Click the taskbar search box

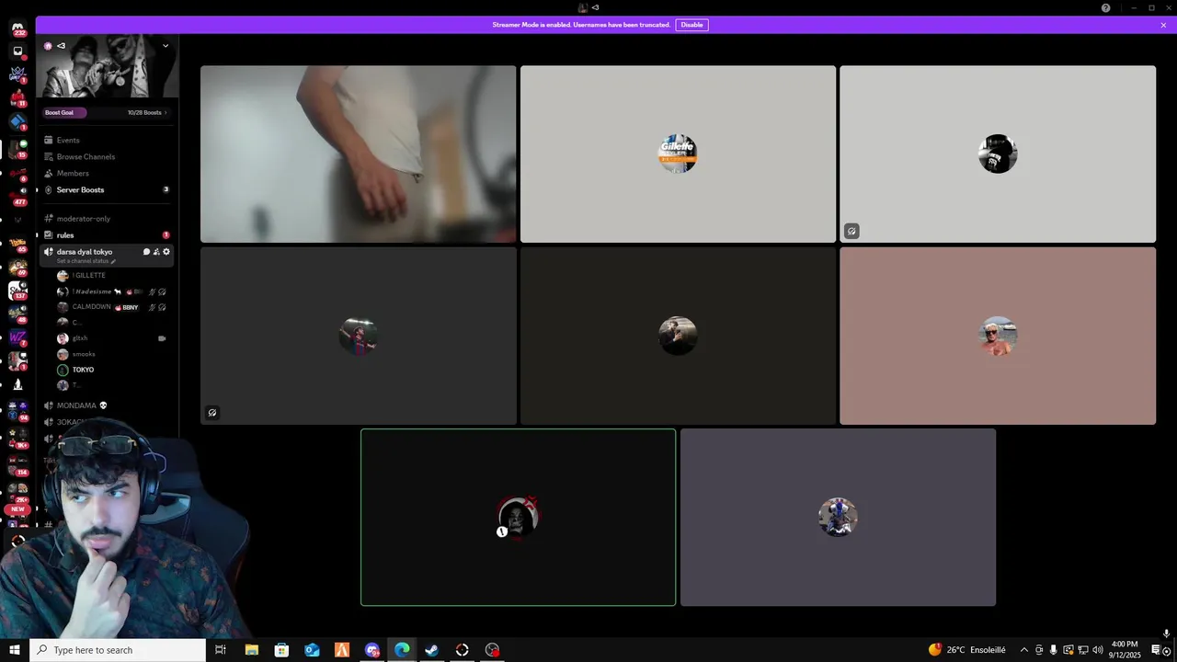[118, 650]
